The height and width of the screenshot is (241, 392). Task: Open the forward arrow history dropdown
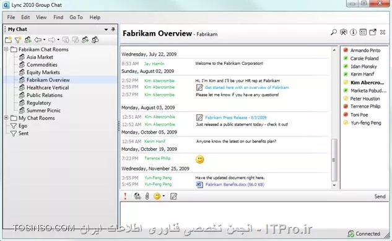(58, 40)
